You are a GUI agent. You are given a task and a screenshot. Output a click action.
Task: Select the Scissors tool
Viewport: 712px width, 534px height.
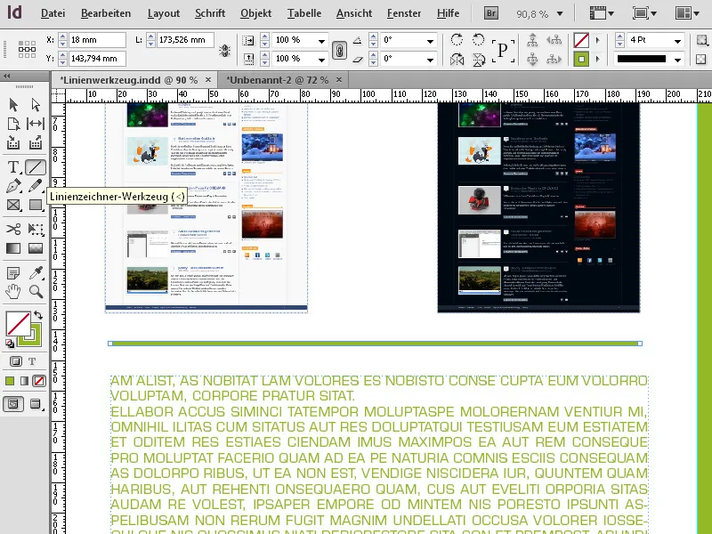pos(13,229)
